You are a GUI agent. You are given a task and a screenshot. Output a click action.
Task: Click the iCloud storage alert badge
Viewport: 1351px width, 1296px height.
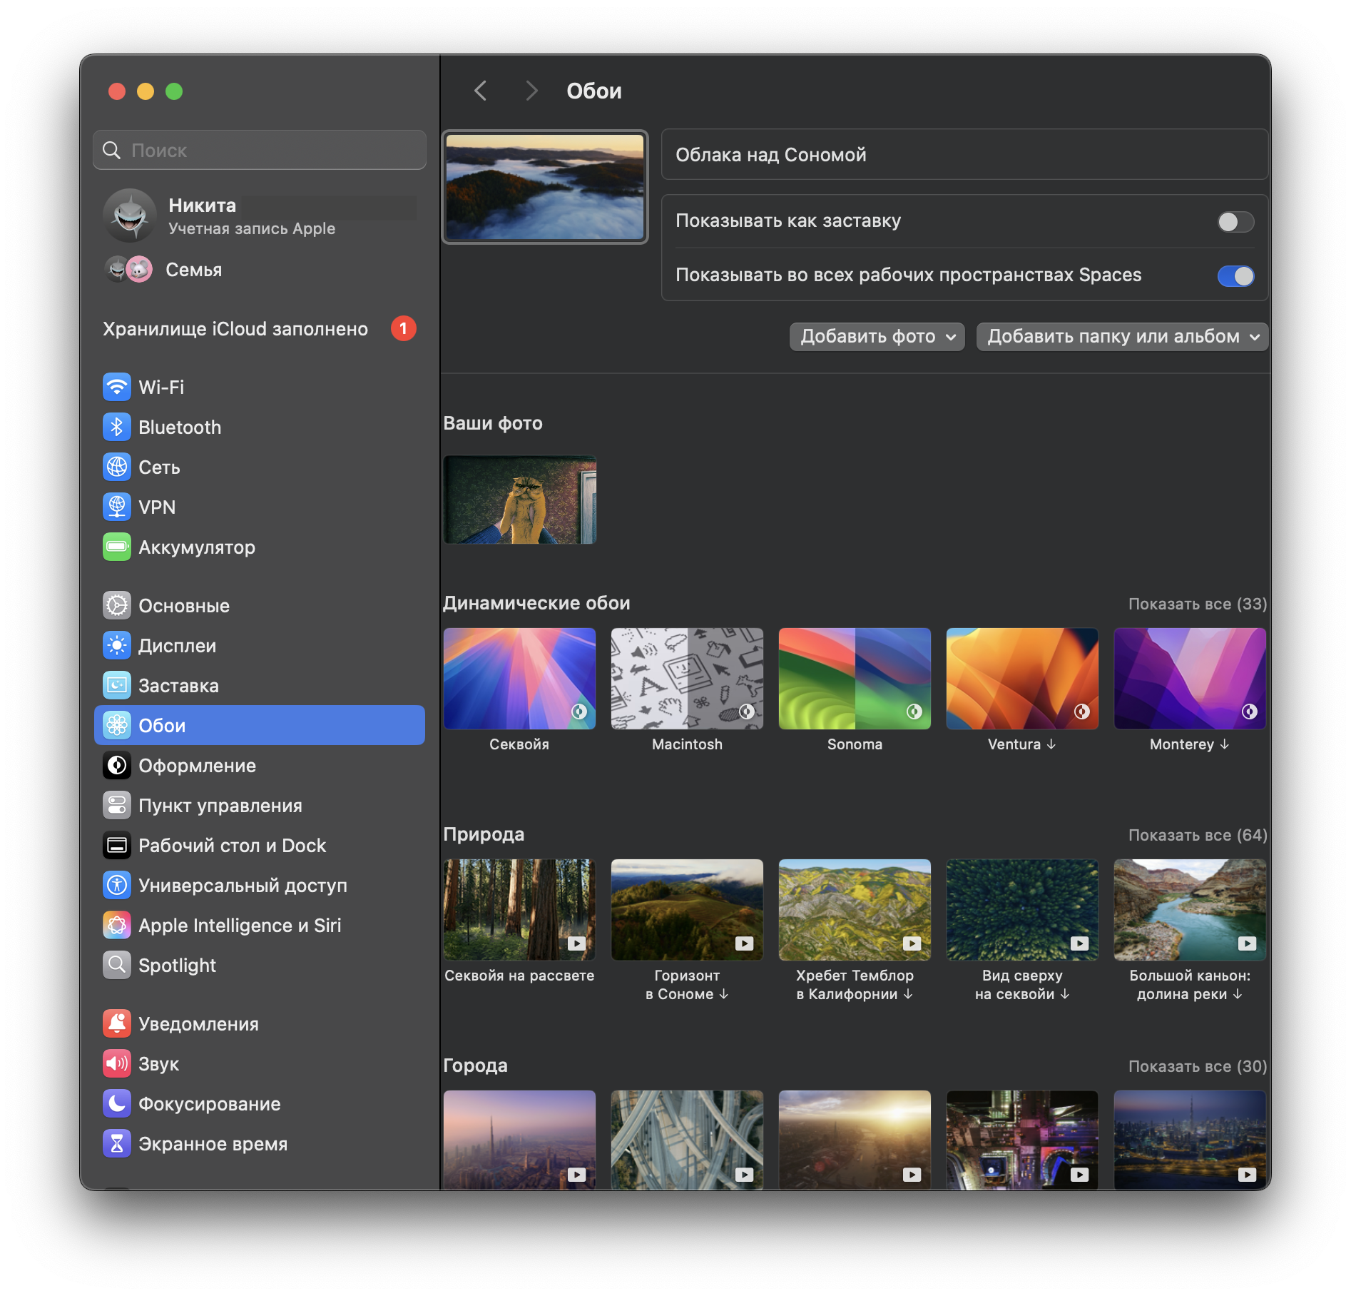point(404,328)
